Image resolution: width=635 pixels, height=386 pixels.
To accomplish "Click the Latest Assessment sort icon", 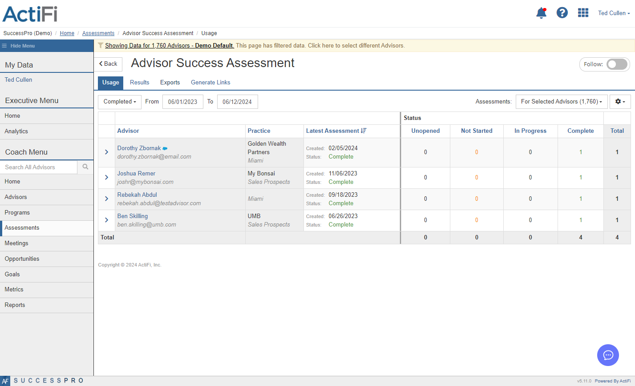I will 364,131.
